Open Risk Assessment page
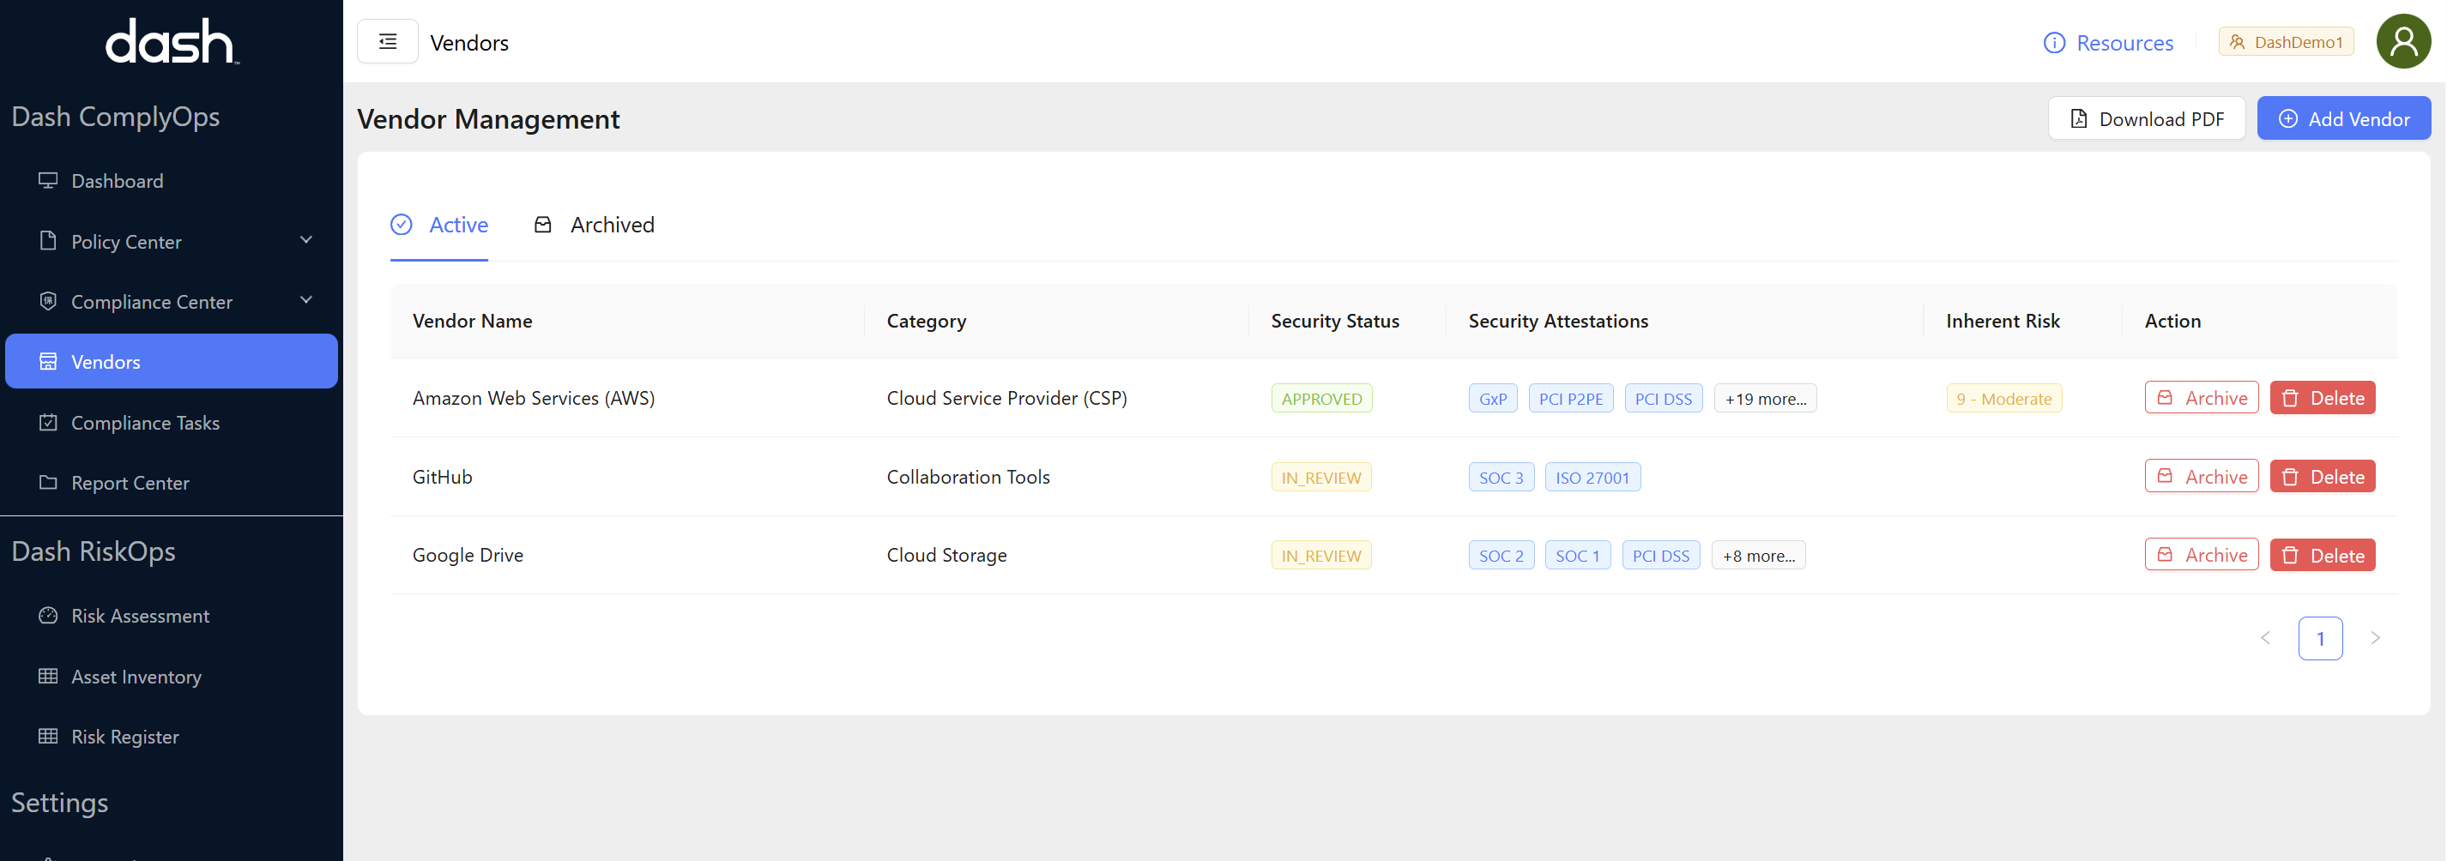This screenshot has height=861, width=2447. point(140,615)
